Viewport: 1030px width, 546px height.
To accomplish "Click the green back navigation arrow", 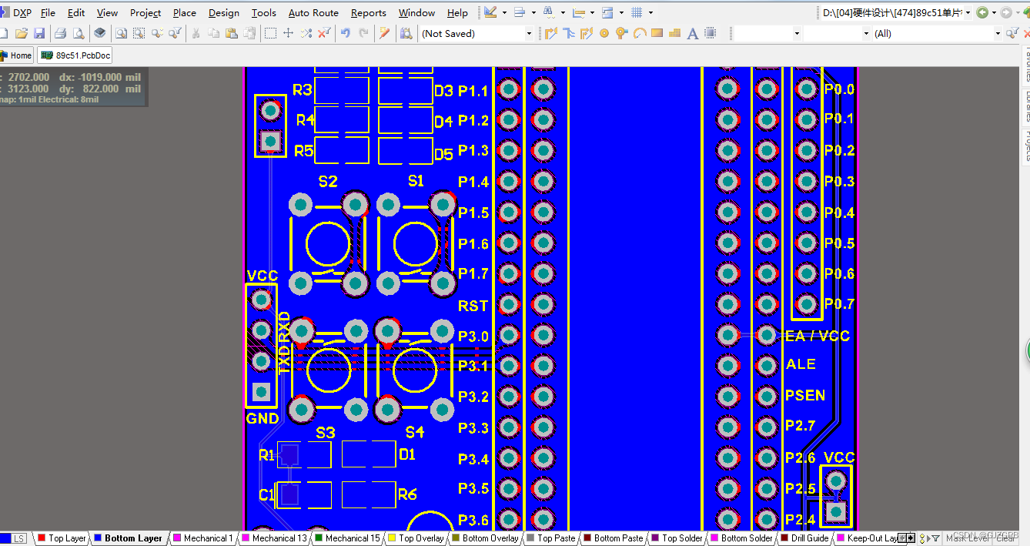I will point(982,12).
